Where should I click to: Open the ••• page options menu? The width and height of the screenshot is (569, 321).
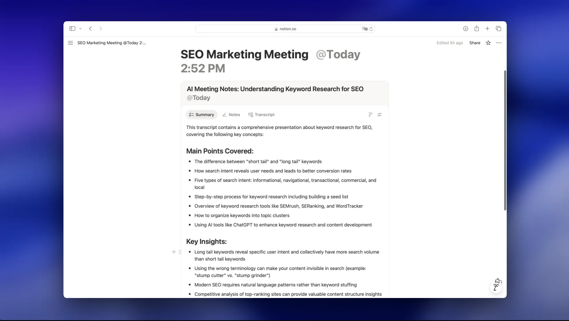point(499,43)
